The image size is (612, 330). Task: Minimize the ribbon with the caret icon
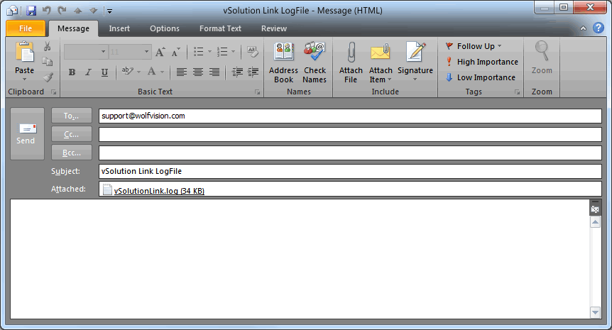pos(583,28)
